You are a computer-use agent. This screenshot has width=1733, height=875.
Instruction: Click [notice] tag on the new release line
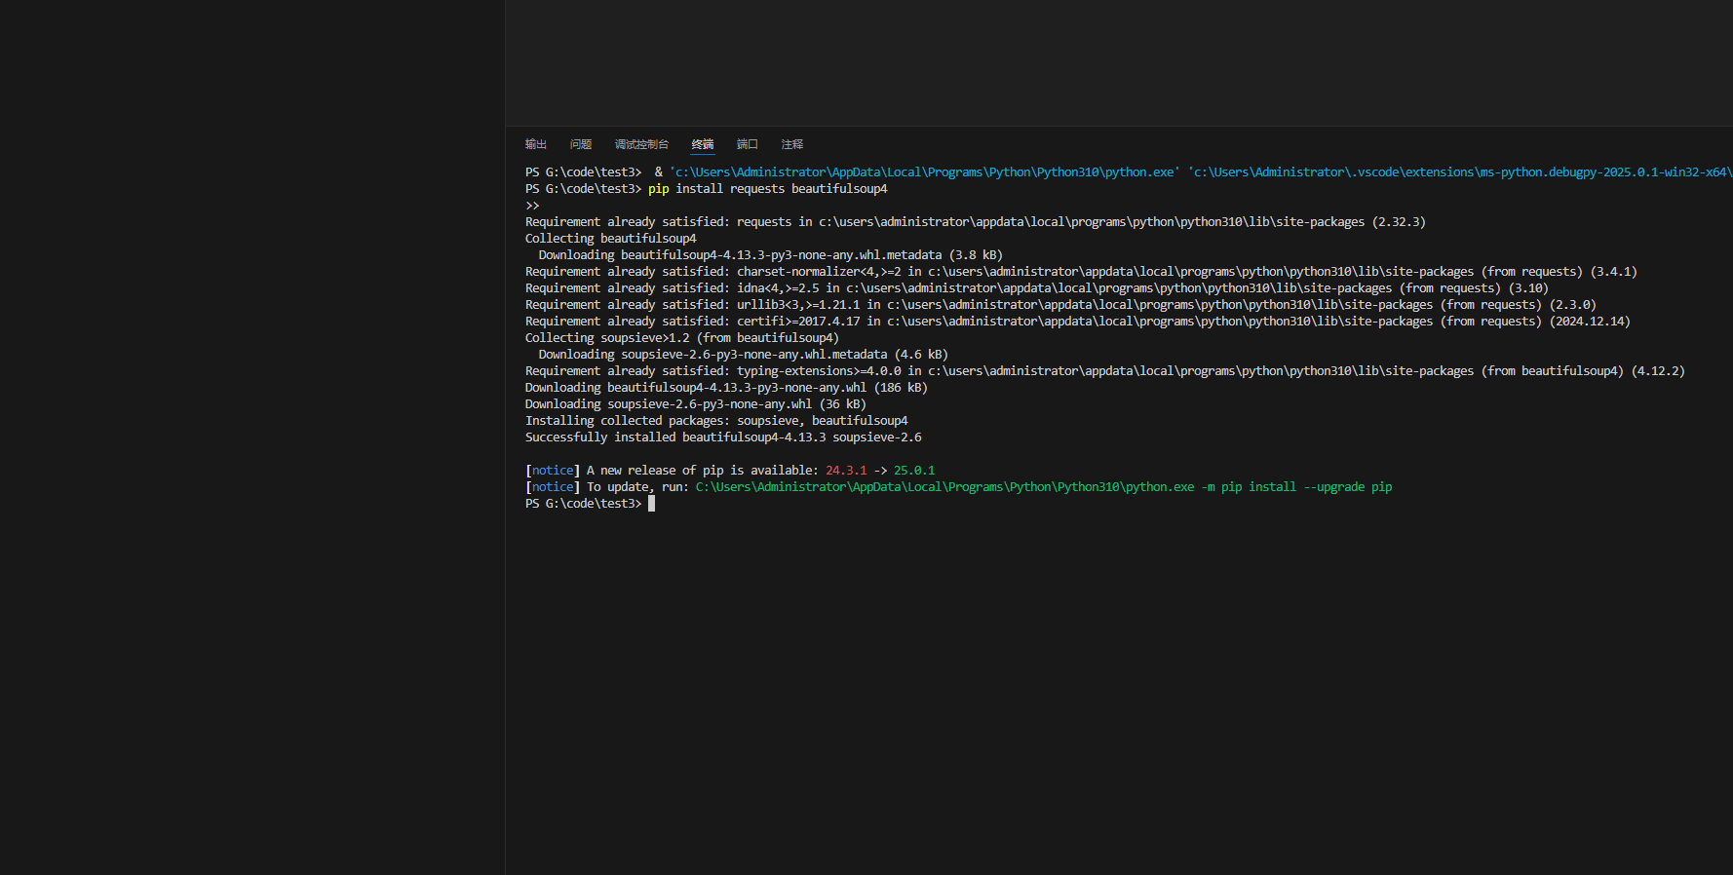553,471
